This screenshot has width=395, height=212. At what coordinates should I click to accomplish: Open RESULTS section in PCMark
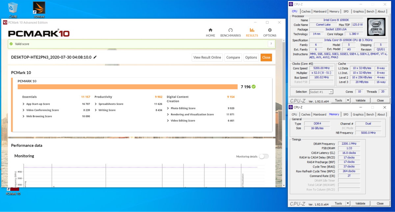(x=252, y=32)
